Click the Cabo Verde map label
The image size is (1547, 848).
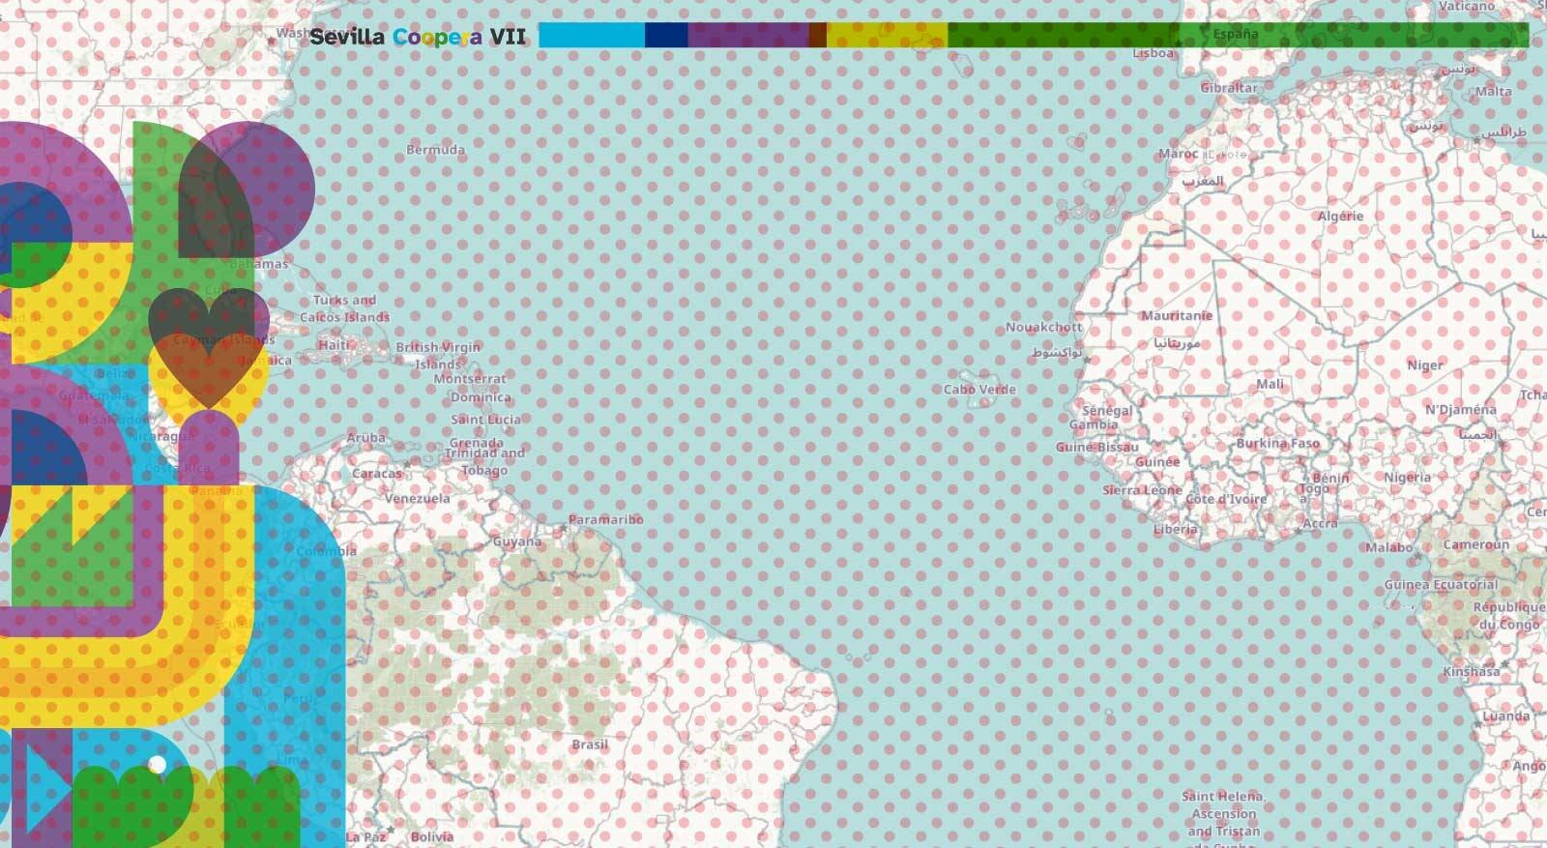[x=979, y=390]
